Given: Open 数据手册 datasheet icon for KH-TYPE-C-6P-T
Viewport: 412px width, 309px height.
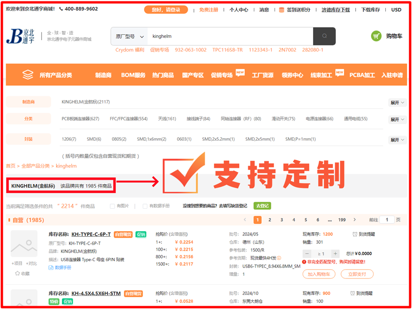Looking at the screenshot, I should 51,267.
